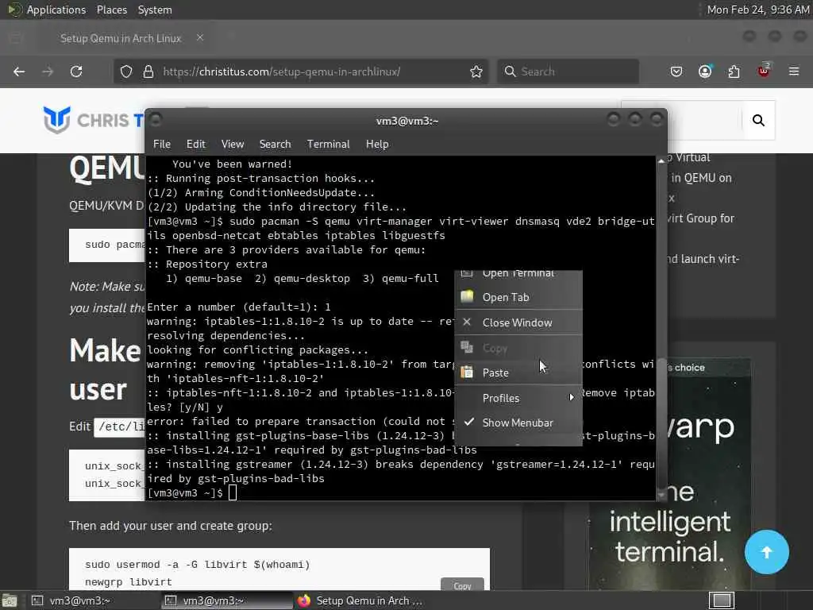The width and height of the screenshot is (813, 610).
Task: Go forward with Firefox forward arrow
Action: (x=48, y=71)
